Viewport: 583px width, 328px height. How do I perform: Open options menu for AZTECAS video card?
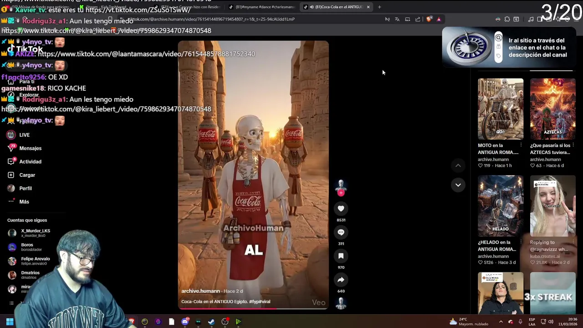pyautogui.click(x=573, y=145)
